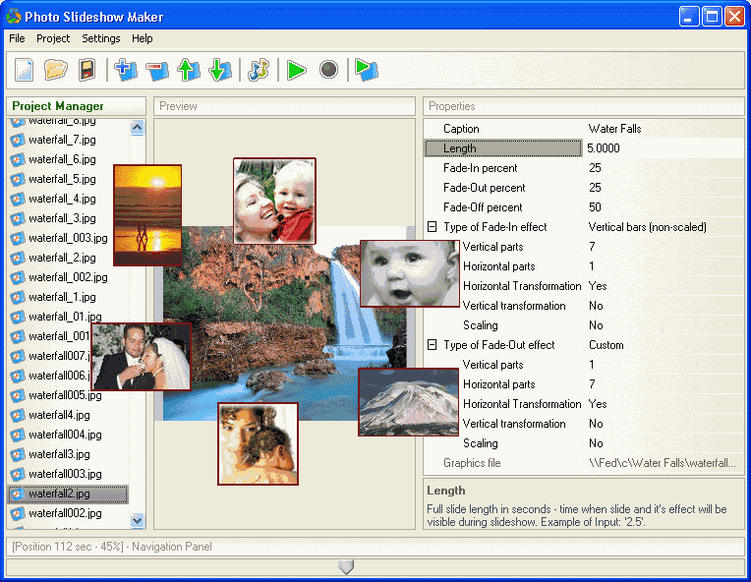The image size is (751, 582).
Task: Select the Vertical bars (non-scaled) fade-in value
Action: click(647, 227)
